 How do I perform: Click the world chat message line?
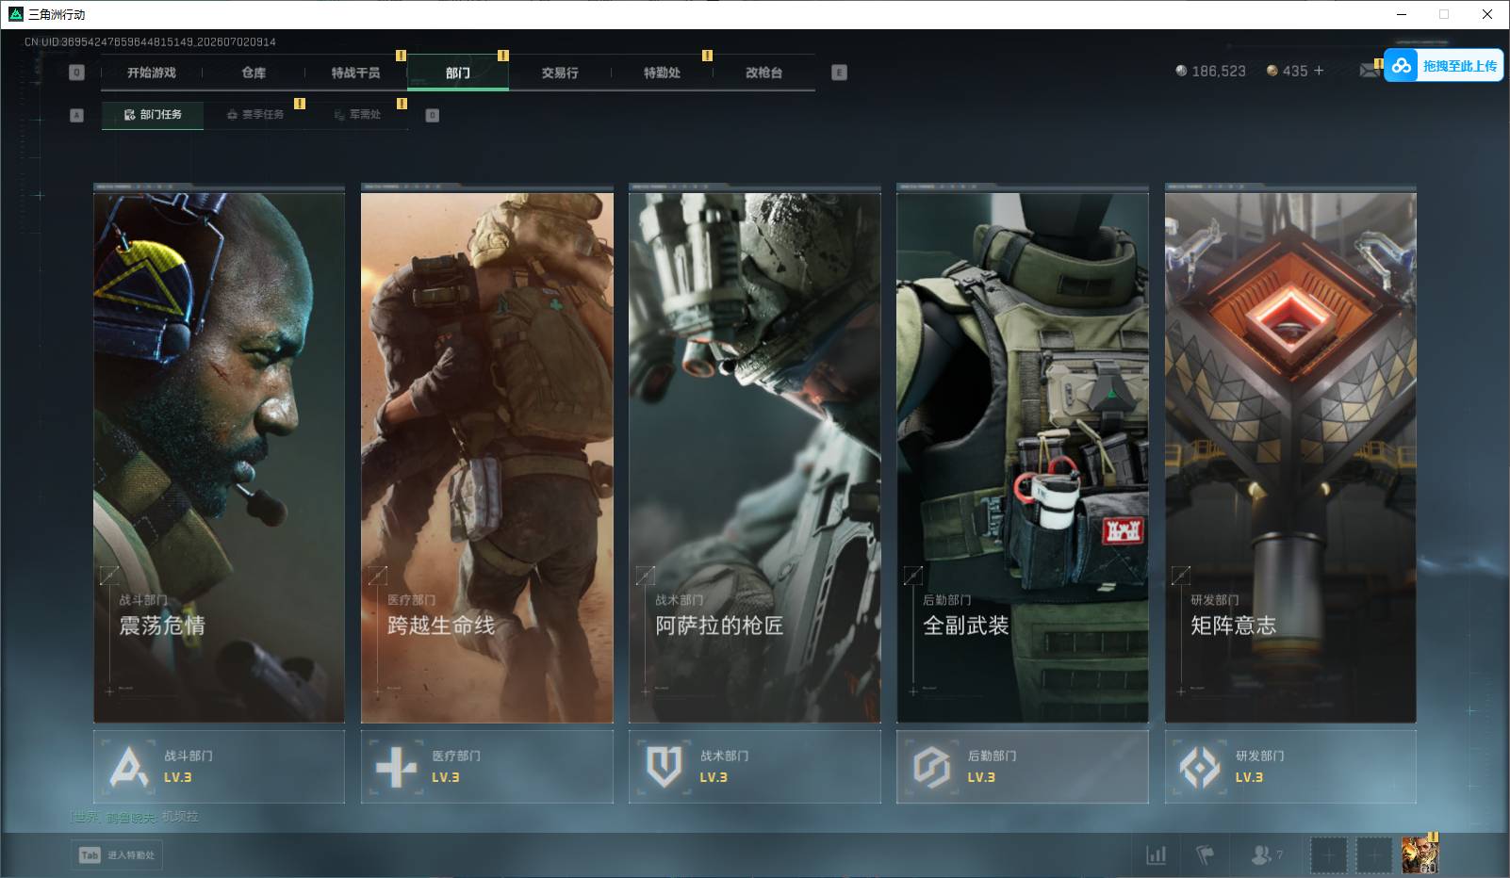click(x=136, y=817)
